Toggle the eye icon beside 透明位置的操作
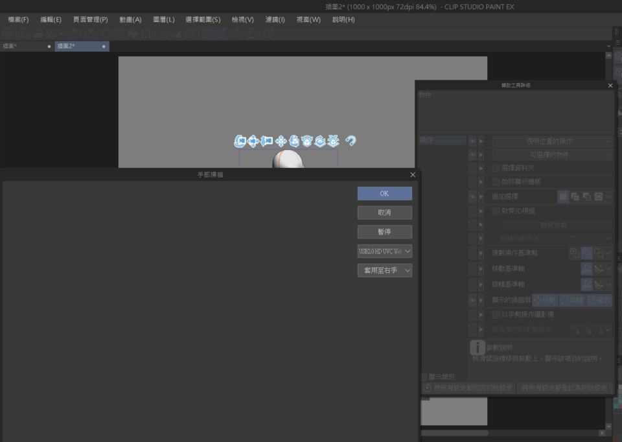The image size is (622, 442). point(472,141)
